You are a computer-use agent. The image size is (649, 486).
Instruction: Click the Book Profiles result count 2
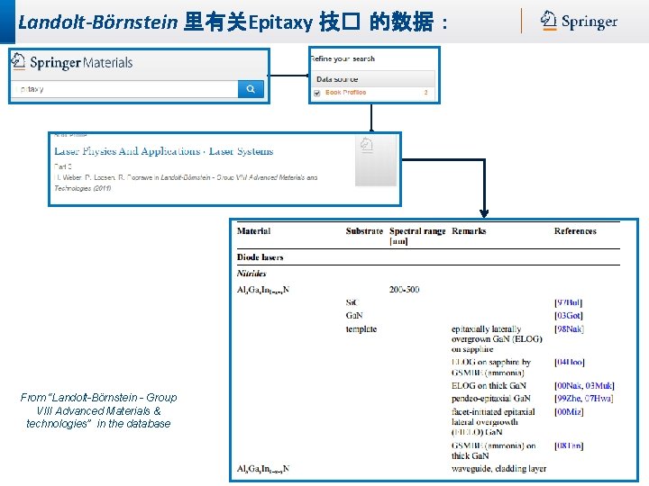(x=425, y=92)
